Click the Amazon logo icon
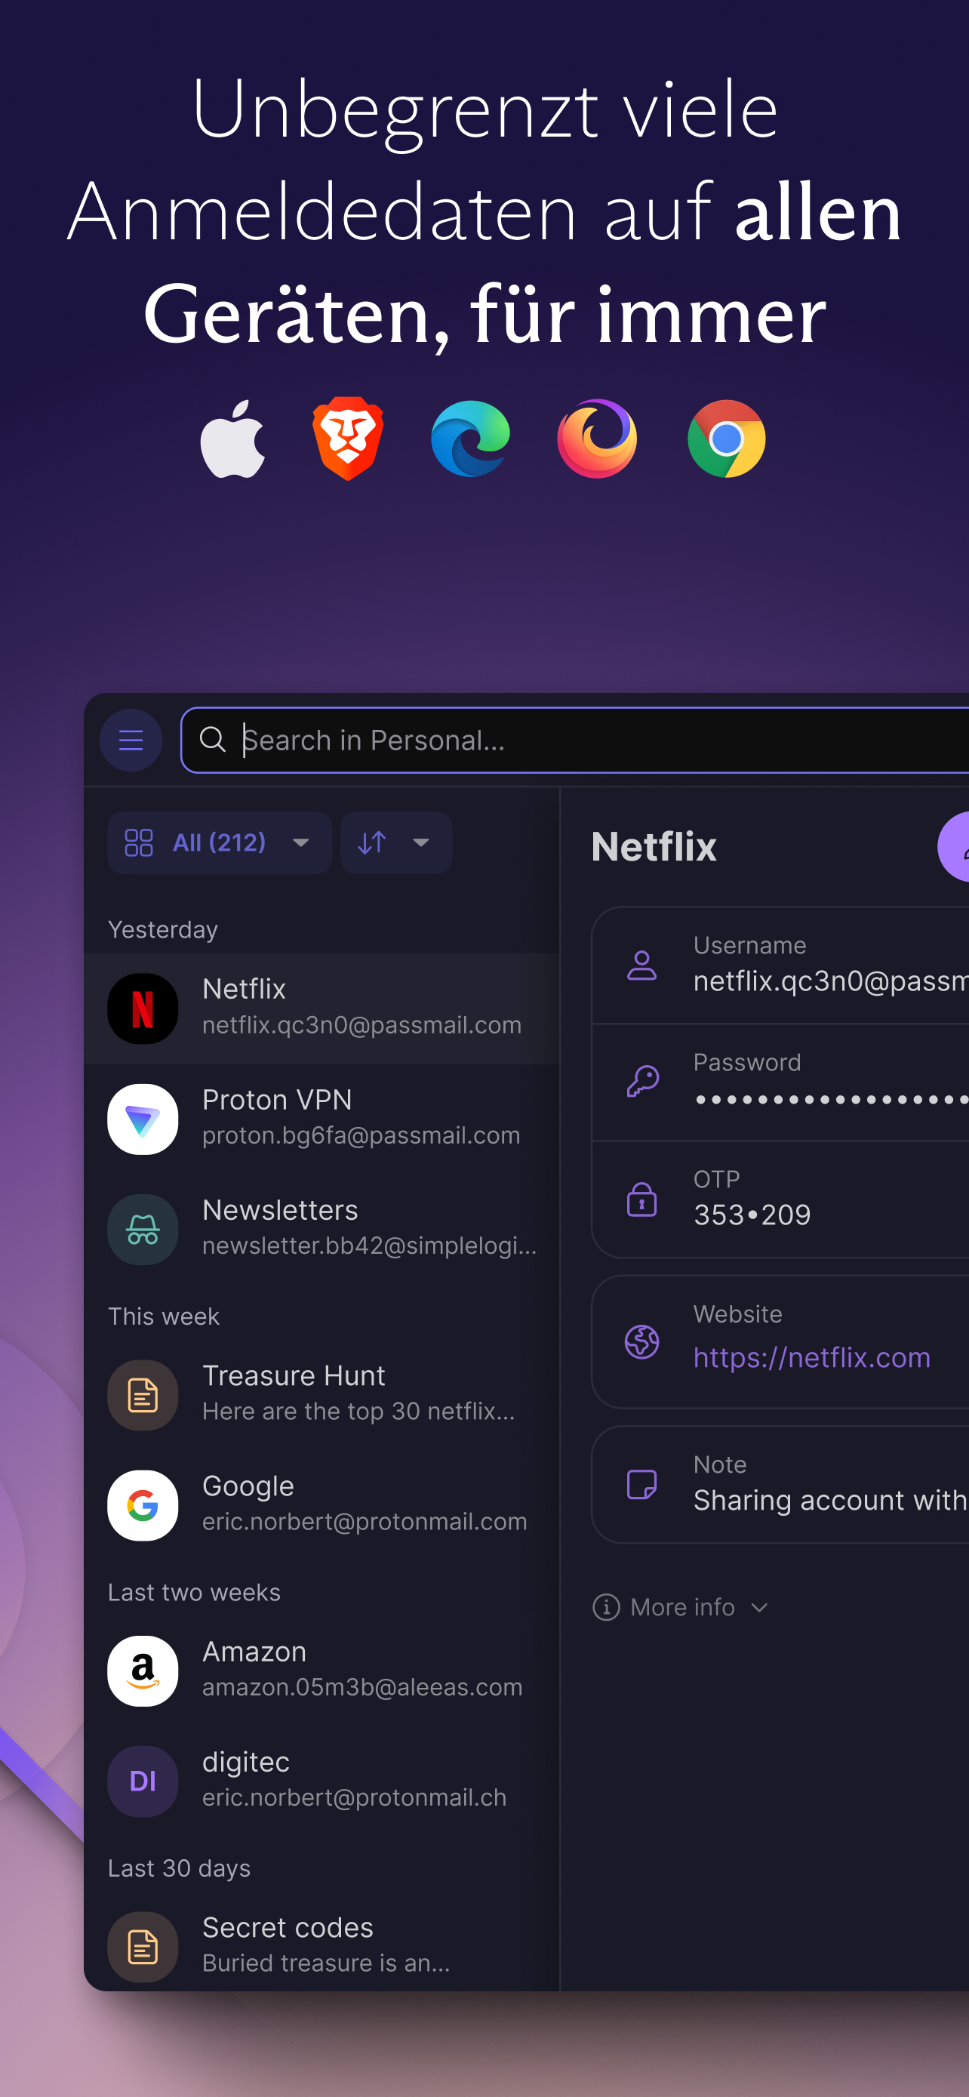 (143, 1671)
